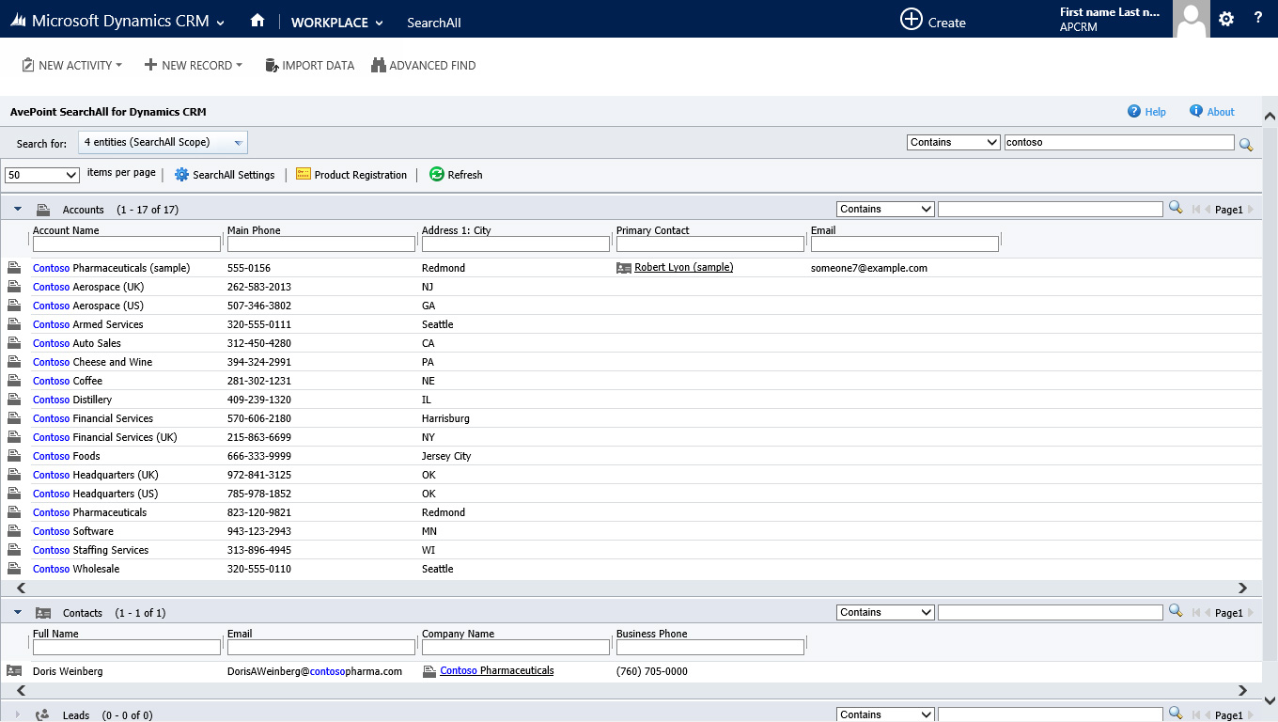Go to next page in Contacts section
This screenshot has height=722, width=1278.
click(1250, 613)
